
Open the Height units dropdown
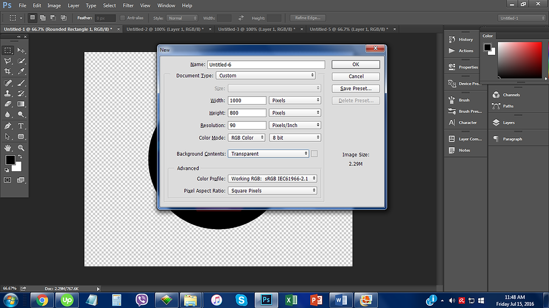tap(295, 113)
